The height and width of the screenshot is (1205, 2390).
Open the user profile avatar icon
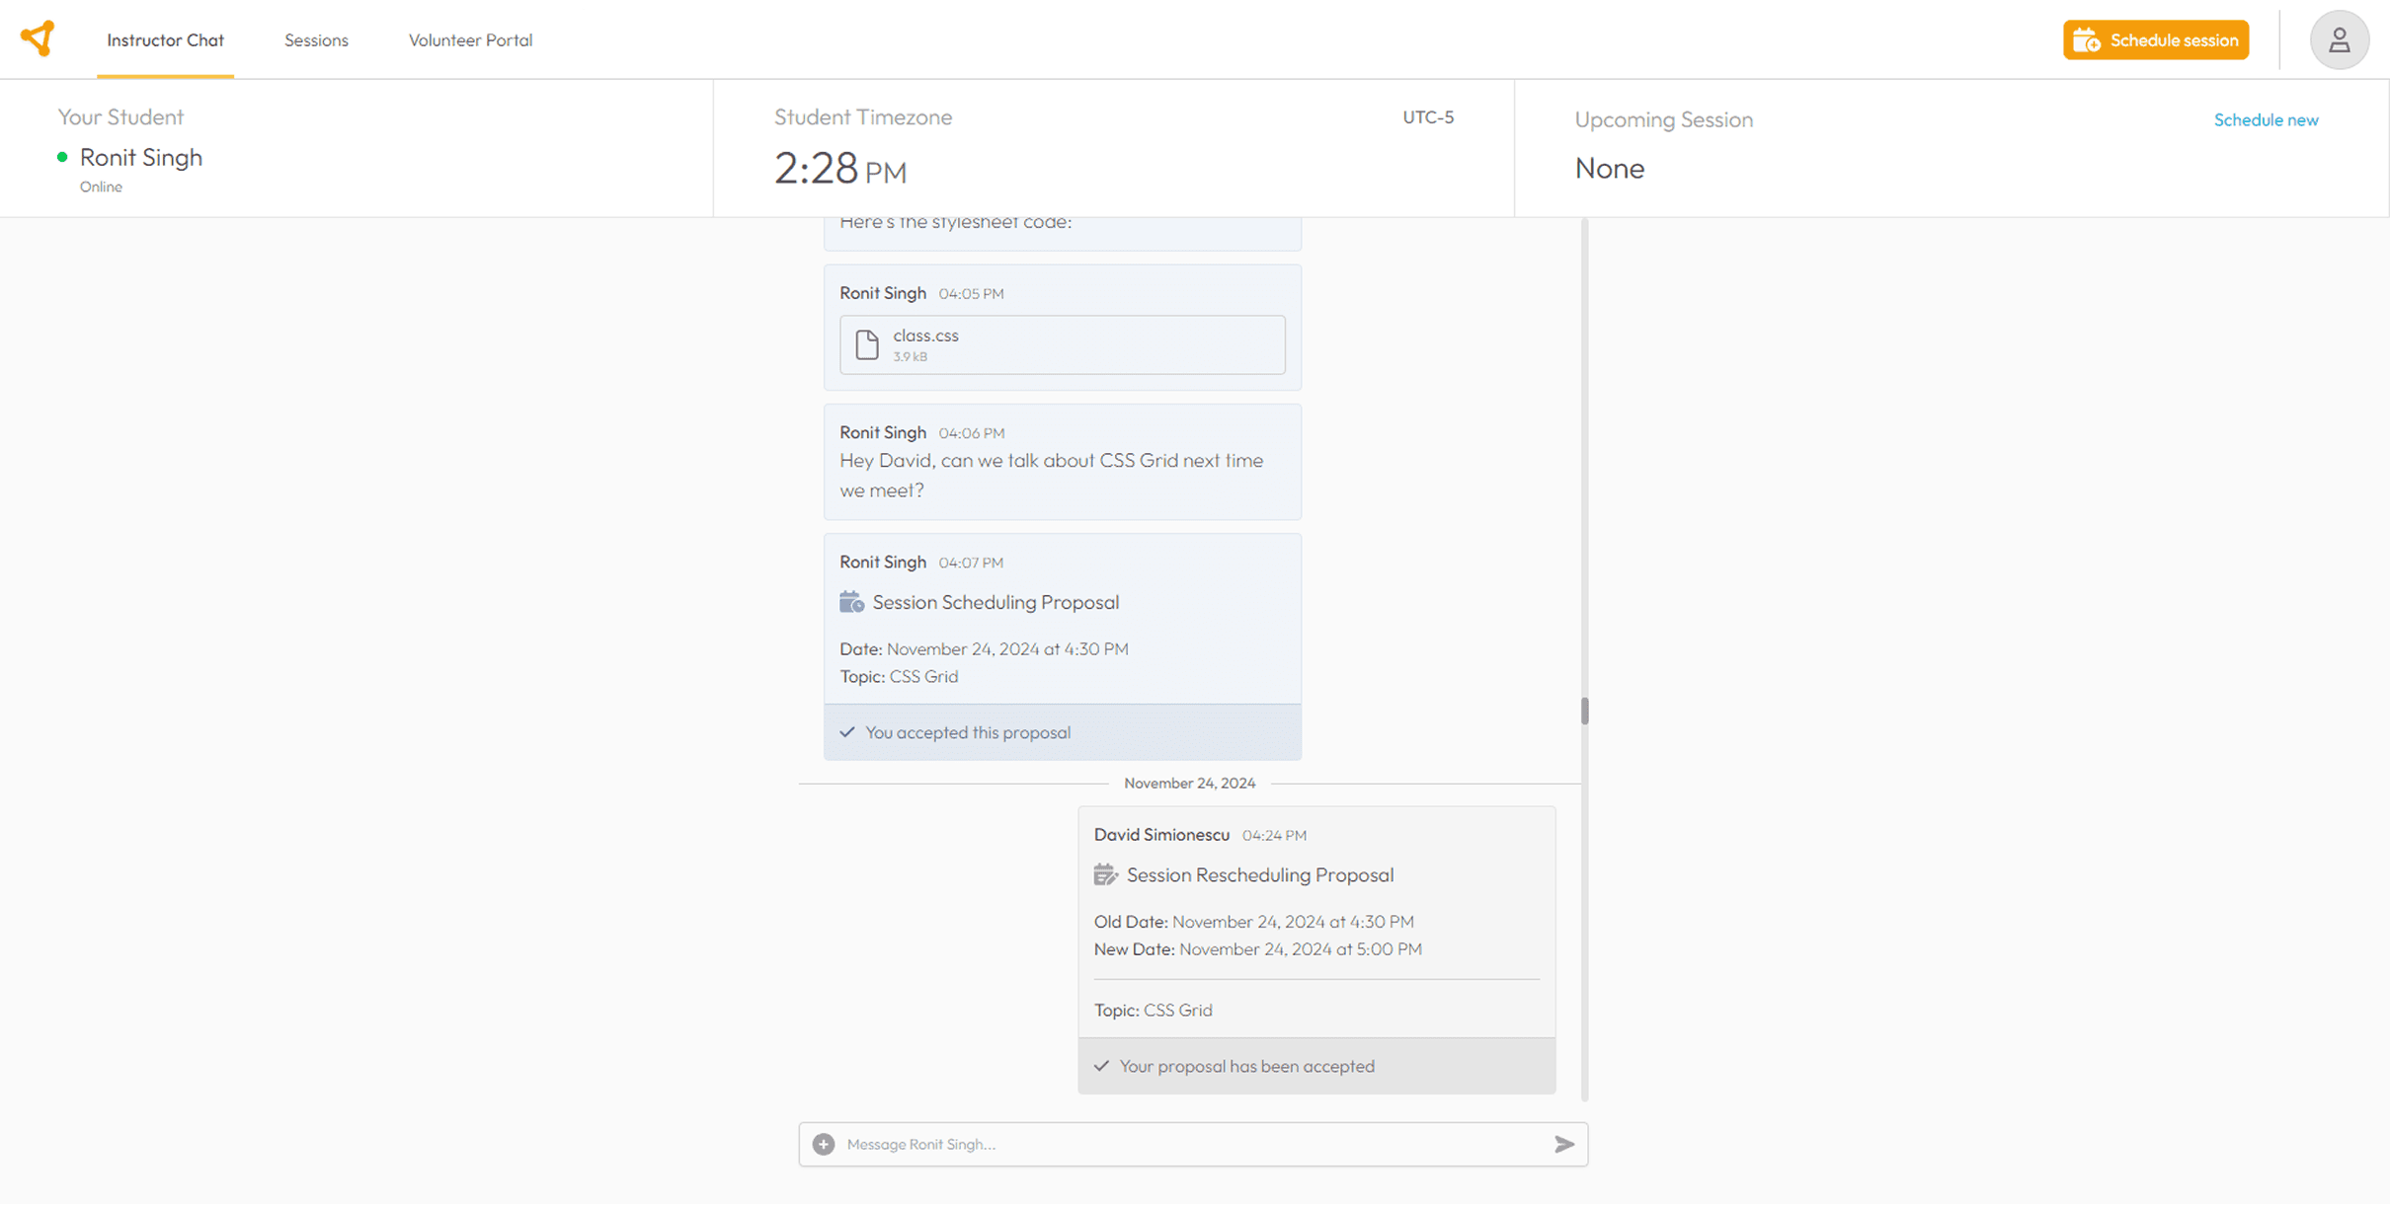[x=2338, y=40]
